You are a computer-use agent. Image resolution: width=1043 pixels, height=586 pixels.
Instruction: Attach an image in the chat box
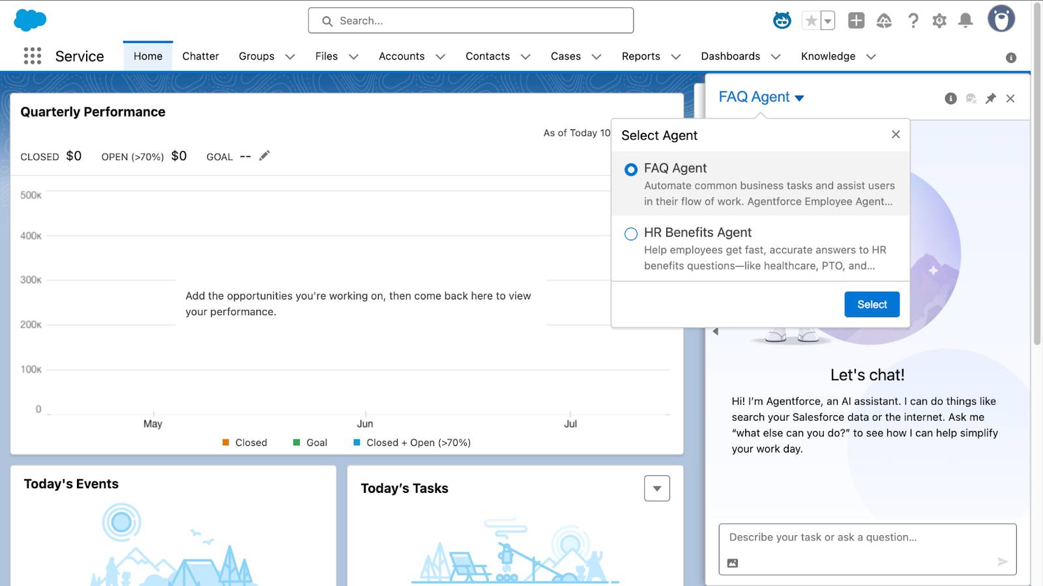(733, 563)
